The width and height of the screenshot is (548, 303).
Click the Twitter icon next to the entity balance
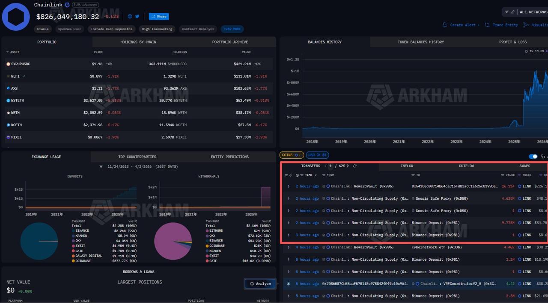pyautogui.click(x=137, y=16)
